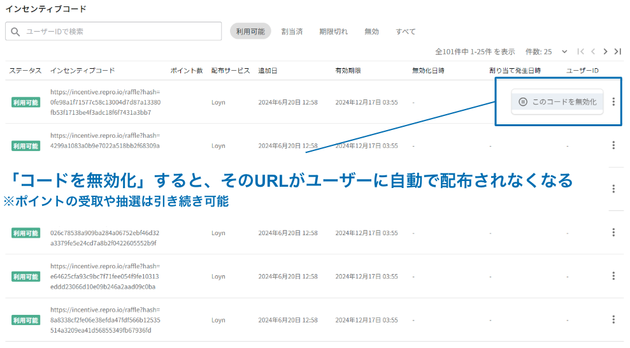Click the 追加日 column header
The image size is (630, 348).
268,71
